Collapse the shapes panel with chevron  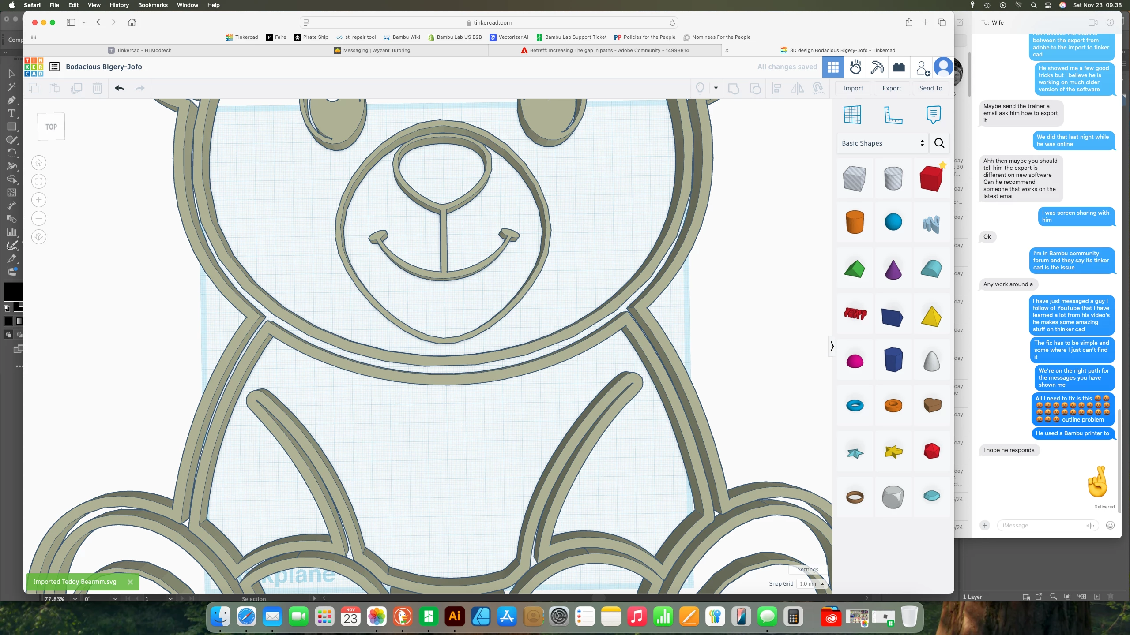(x=832, y=346)
